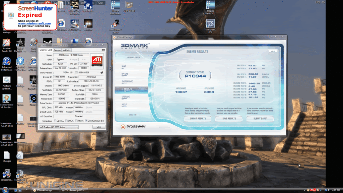This screenshot has width=343, height=193.
Task: Click the Feature Test 6 value 121.26
Action: [x=253, y=98]
